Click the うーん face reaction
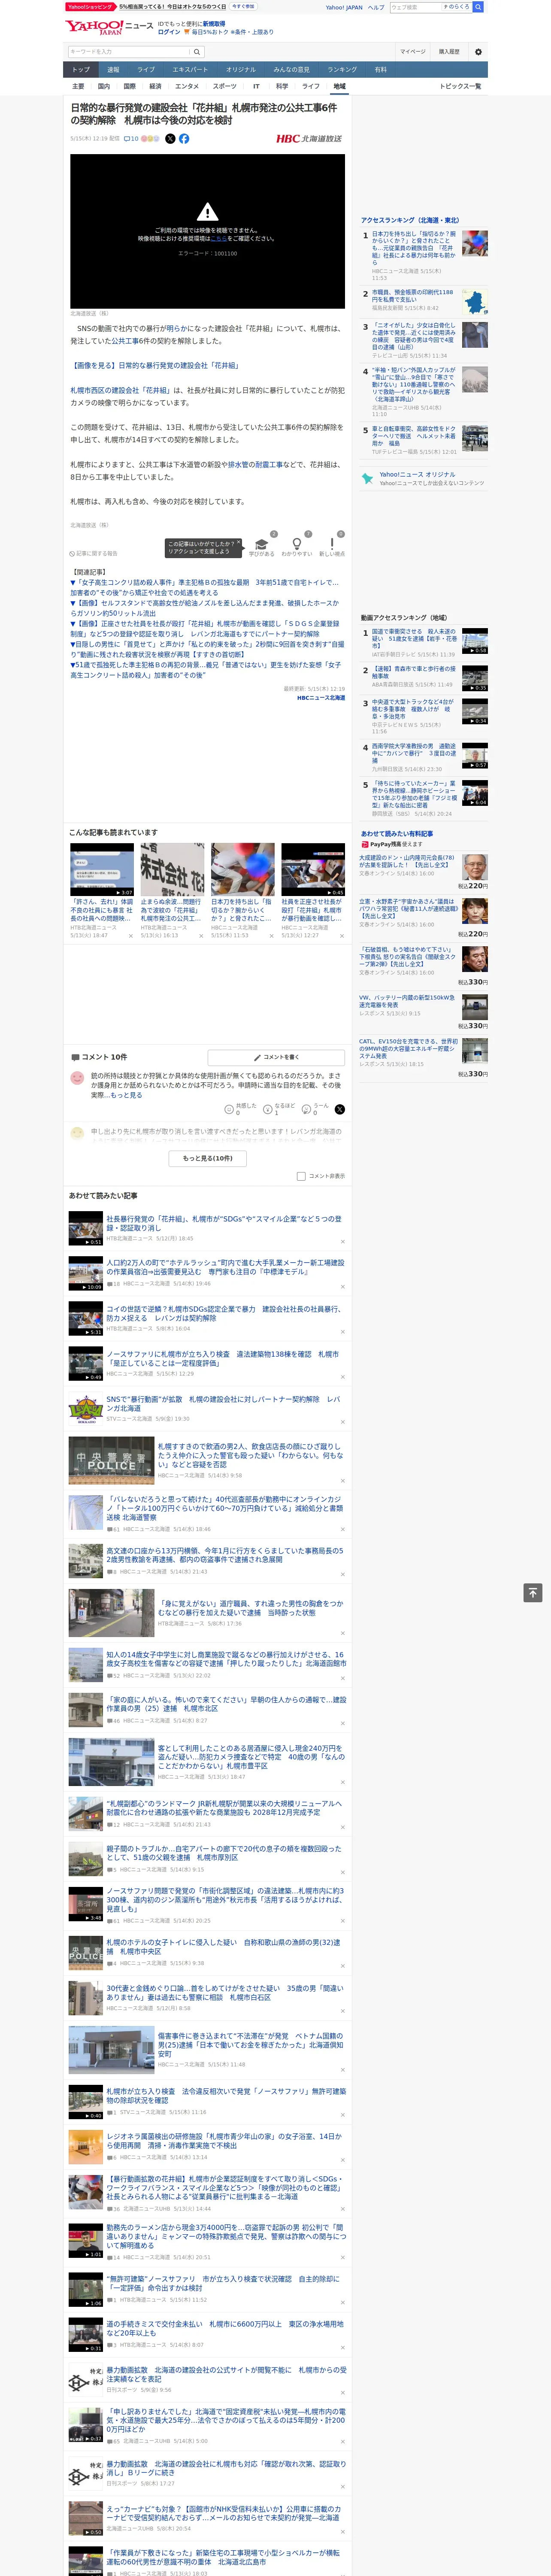The width and height of the screenshot is (551, 2576). pos(306,1109)
